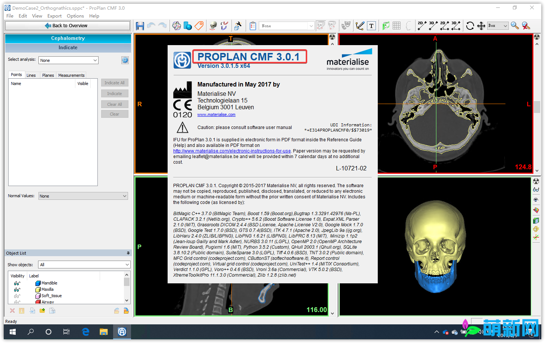Select the Pan view tool
The width and height of the screenshot is (545, 343).
click(482, 25)
